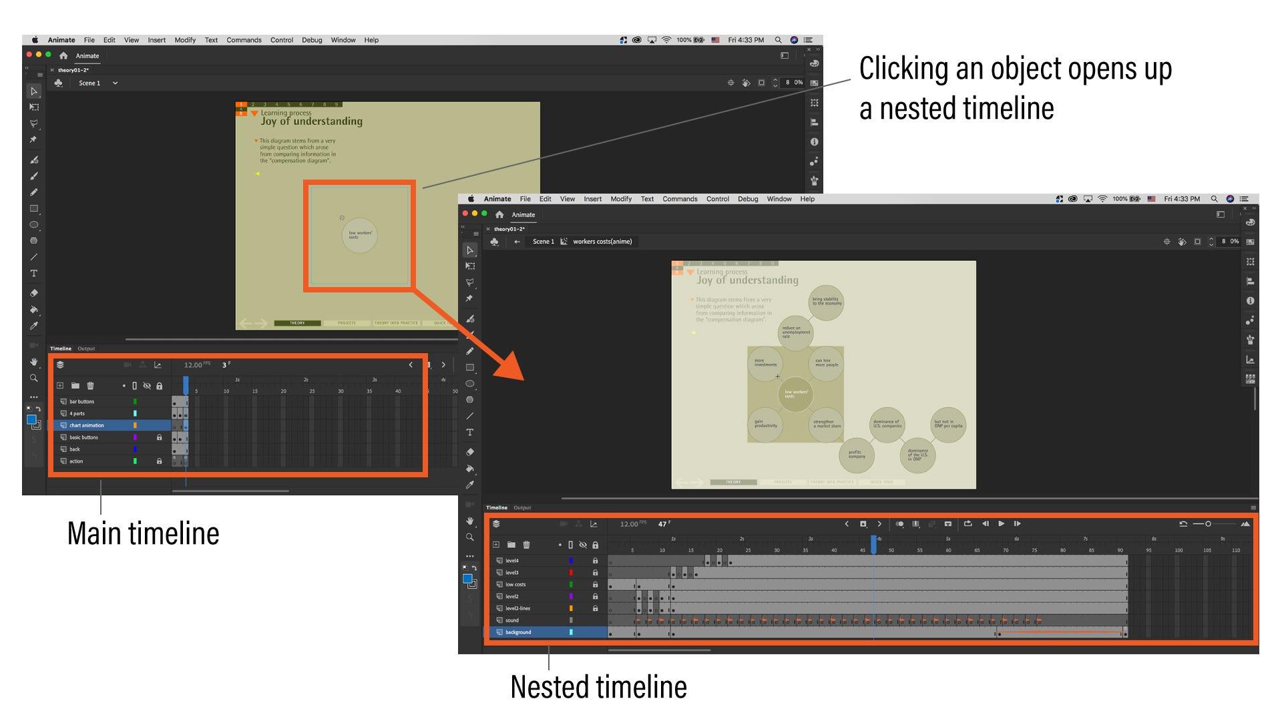Select the Text tool in the back window
1282x721 pixels.
[x=34, y=274]
